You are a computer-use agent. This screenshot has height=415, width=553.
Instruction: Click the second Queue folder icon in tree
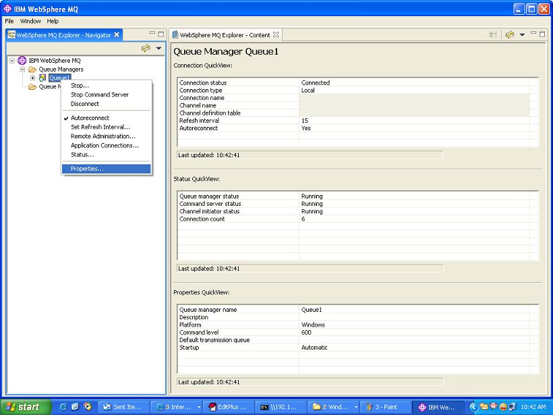click(x=32, y=87)
